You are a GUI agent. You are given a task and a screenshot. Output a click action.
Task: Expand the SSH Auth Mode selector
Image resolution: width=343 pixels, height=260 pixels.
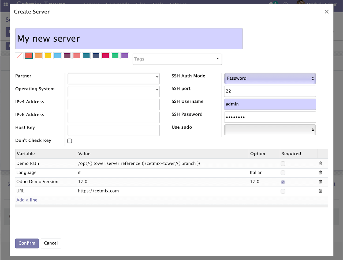270,79
